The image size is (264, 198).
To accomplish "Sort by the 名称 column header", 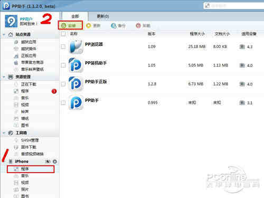I will [x=73, y=34].
